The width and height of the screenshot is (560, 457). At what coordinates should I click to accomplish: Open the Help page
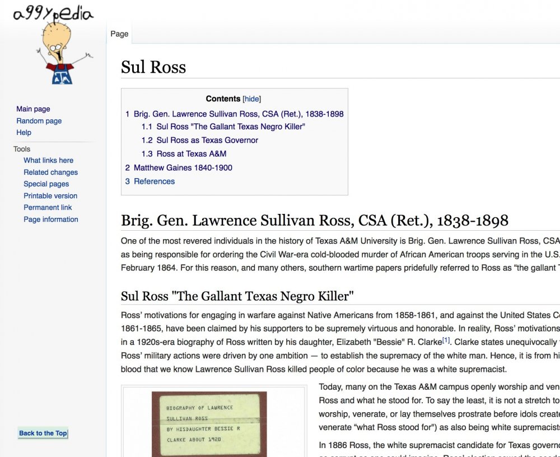coord(24,132)
